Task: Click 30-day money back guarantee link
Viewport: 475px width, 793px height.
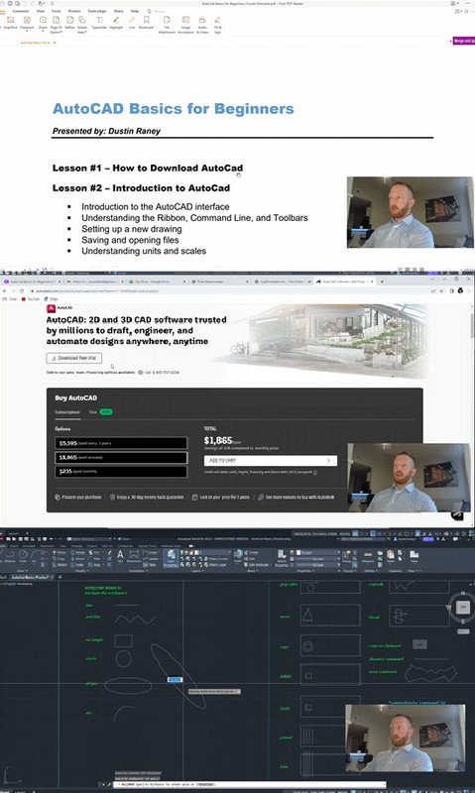Action: [147, 498]
